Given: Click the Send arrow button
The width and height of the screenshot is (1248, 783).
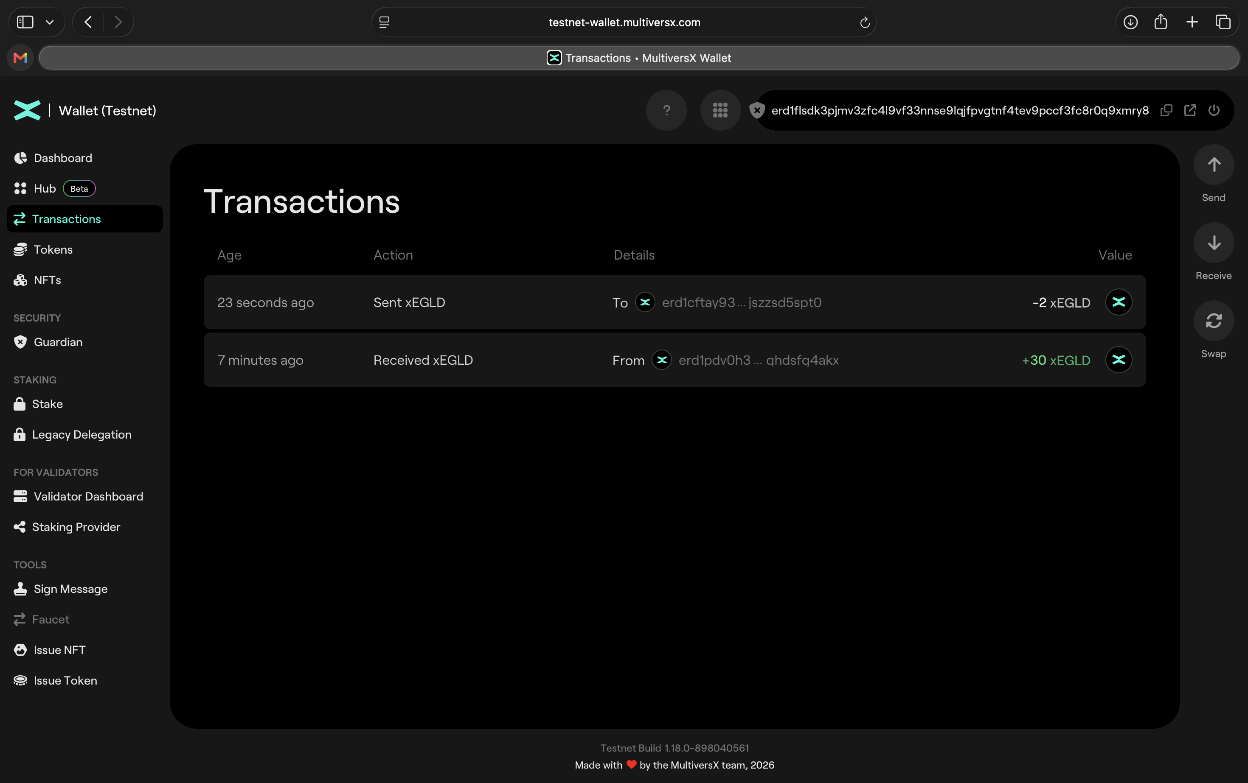Looking at the screenshot, I should [x=1214, y=165].
